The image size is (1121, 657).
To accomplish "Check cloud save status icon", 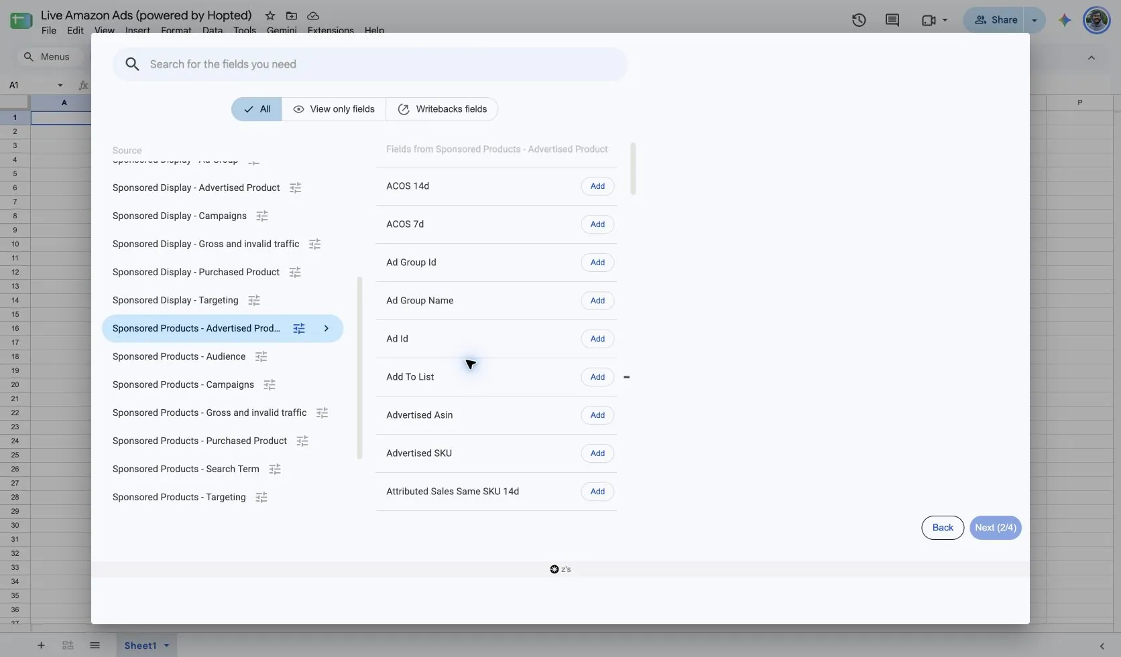I will (313, 15).
